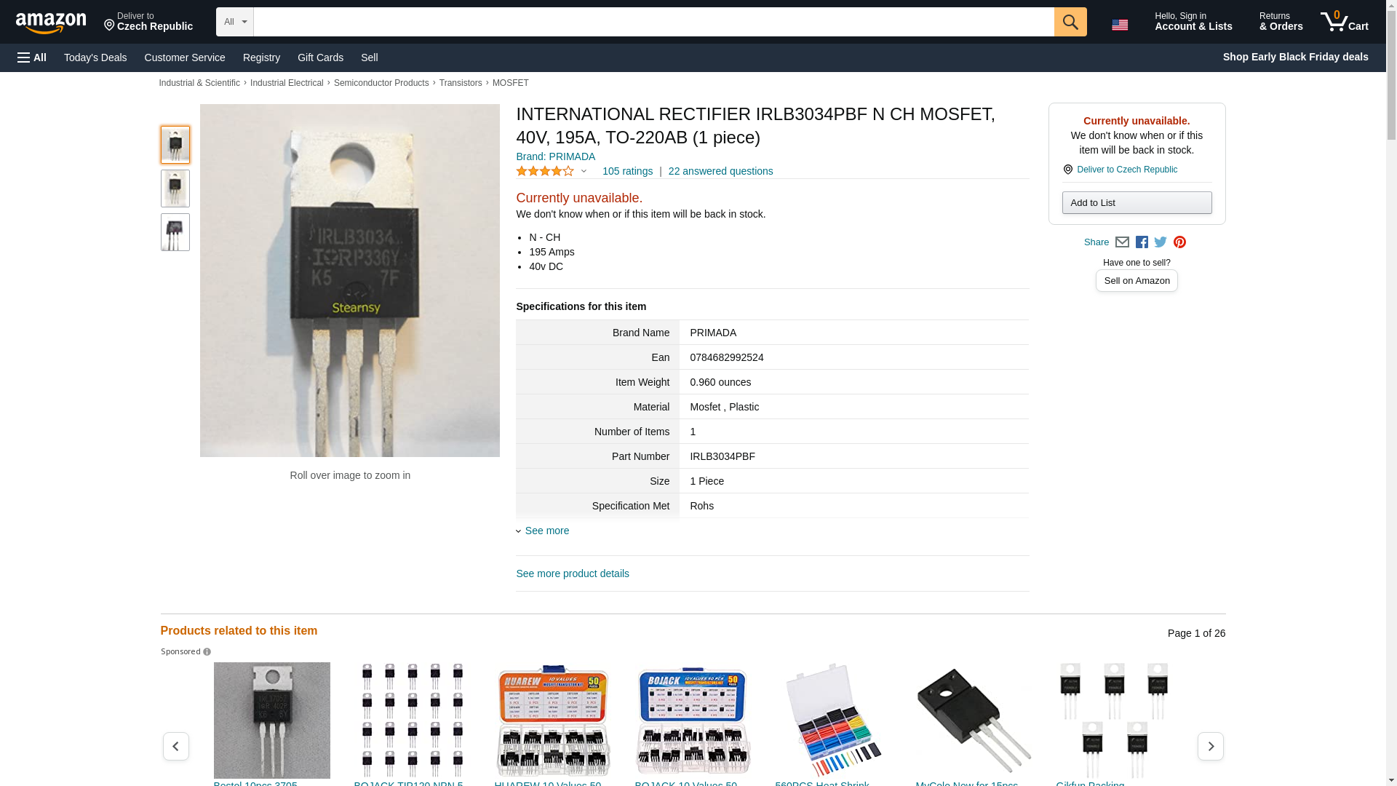Click the Sell on Amazon button

coord(1137,281)
